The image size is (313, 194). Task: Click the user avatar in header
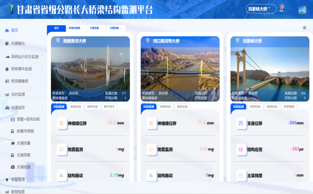point(302,10)
